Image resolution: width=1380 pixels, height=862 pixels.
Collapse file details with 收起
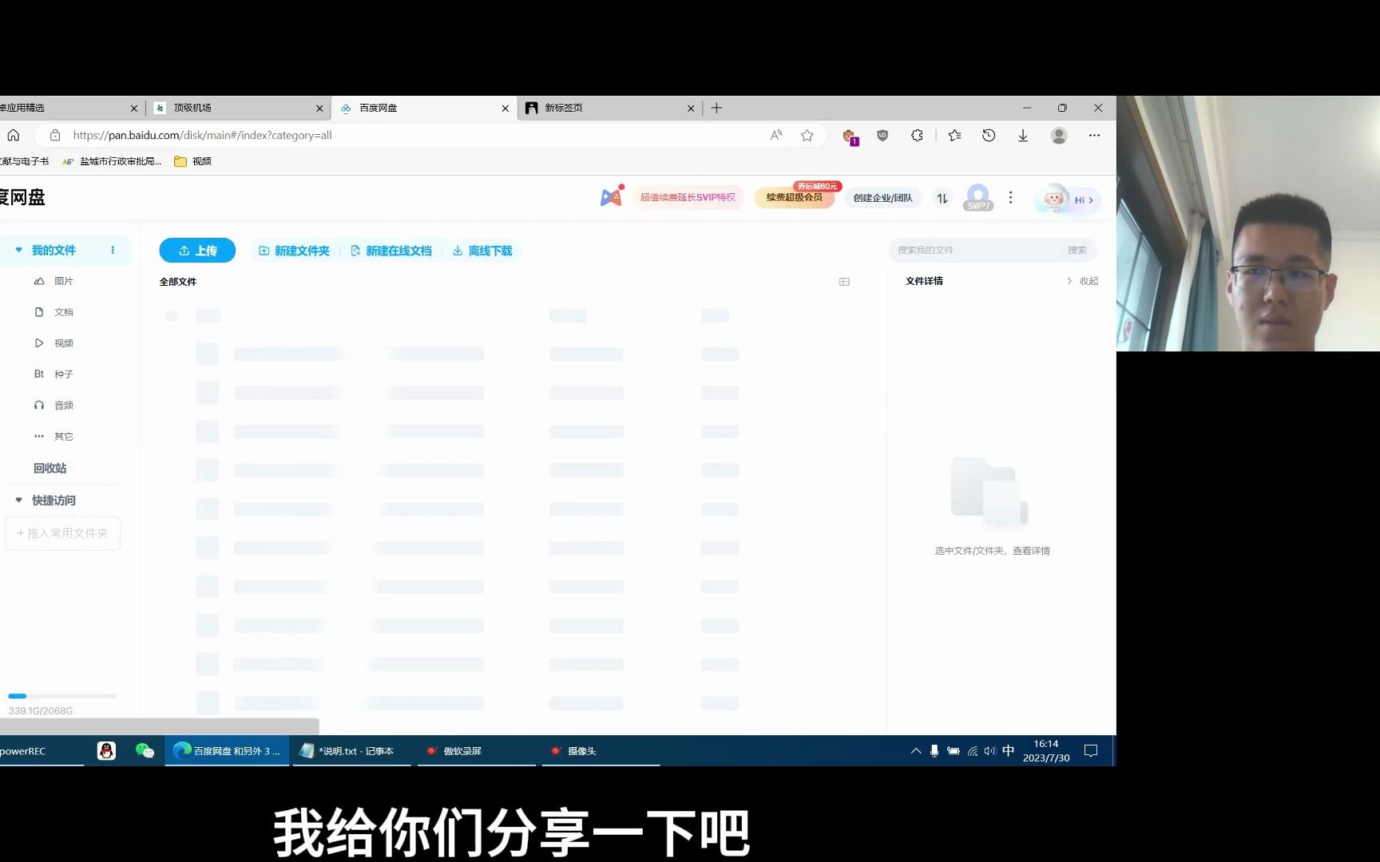pyautogui.click(x=1082, y=281)
